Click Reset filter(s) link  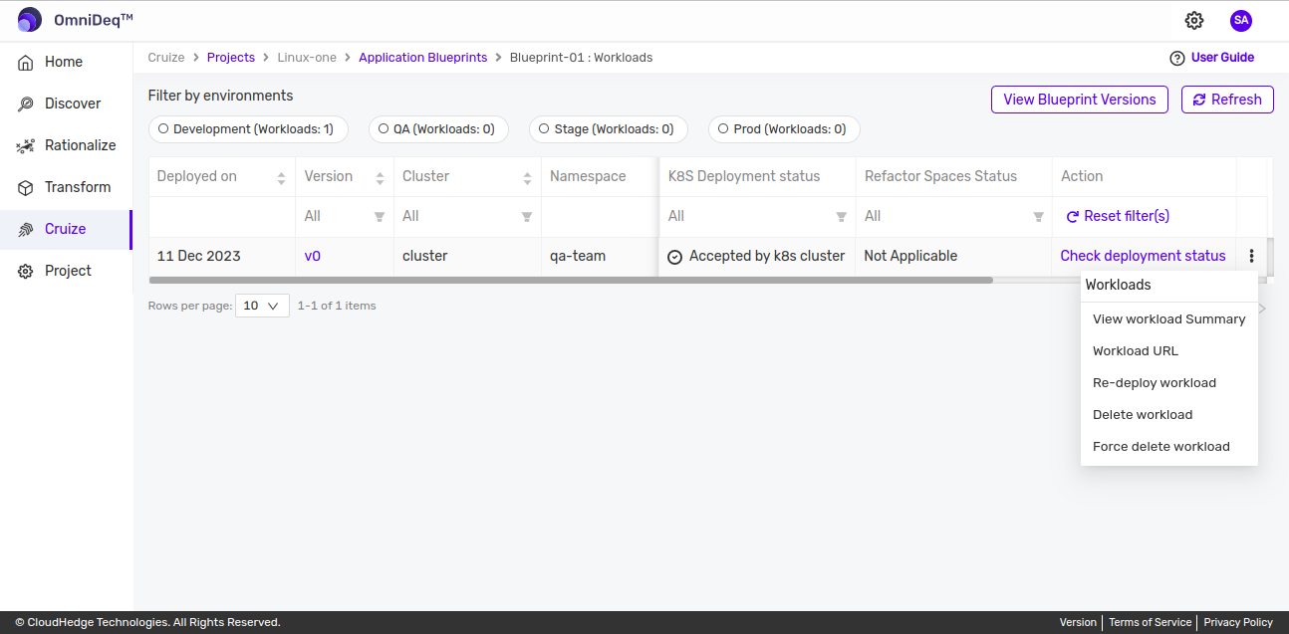pos(1118,216)
